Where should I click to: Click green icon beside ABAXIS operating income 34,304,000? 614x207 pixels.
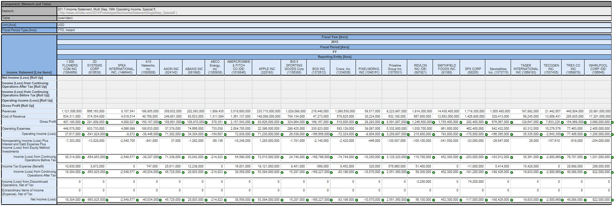coord(206,135)
